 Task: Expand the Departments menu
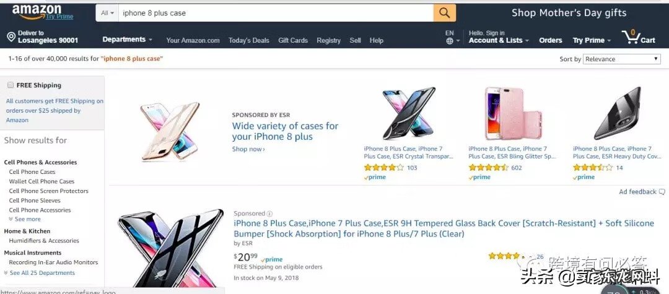[127, 40]
